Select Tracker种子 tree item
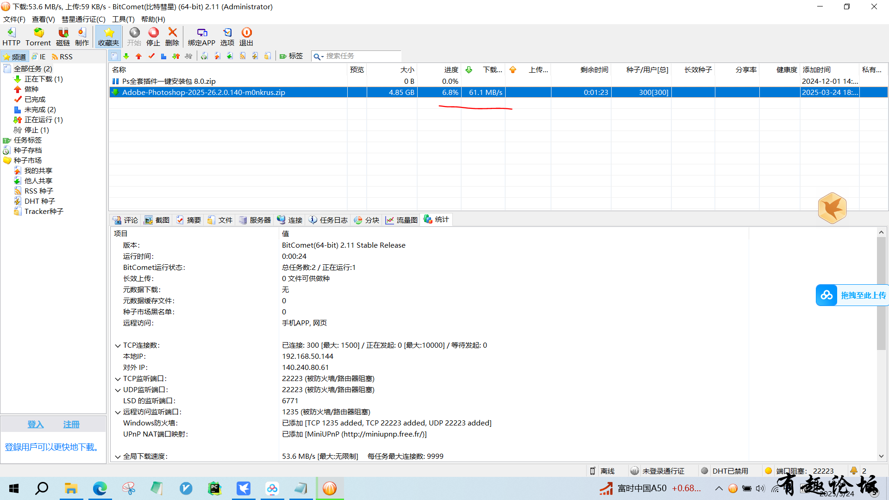The image size is (889, 500). click(44, 211)
